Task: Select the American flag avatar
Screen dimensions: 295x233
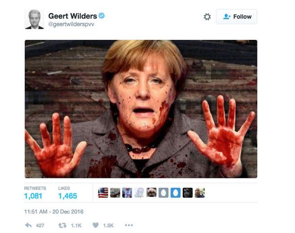Action: (x=103, y=193)
